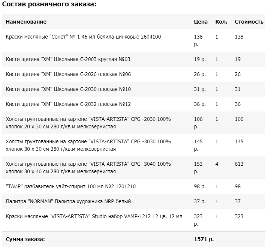This screenshot has width=265, height=247.
Task: Click the Холсты CPG -2030 20 x 30 item
Action: tap(88, 123)
